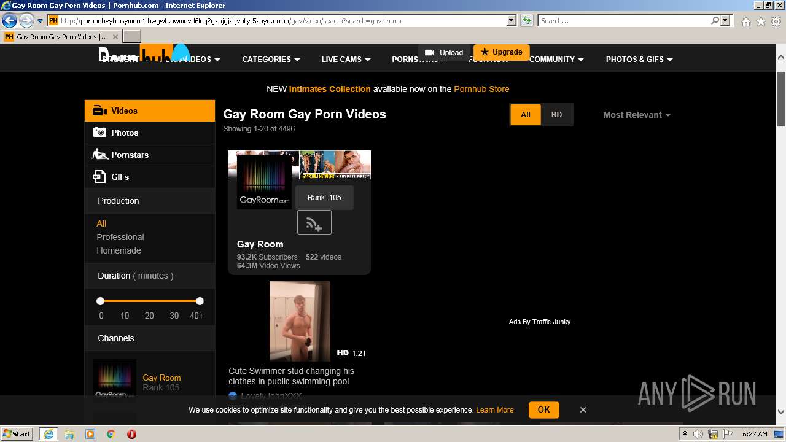Open the Gay Room channel title in card
The width and height of the screenshot is (786, 442).
pos(260,244)
